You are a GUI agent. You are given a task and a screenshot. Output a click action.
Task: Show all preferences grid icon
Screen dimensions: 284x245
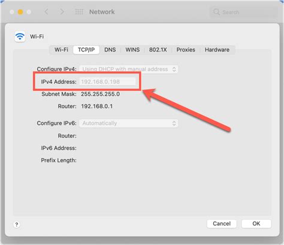79,12
